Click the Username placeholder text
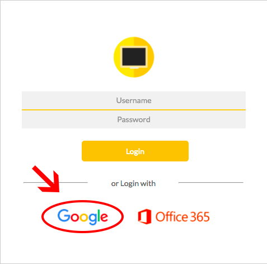The height and width of the screenshot is (264, 267). point(134,100)
